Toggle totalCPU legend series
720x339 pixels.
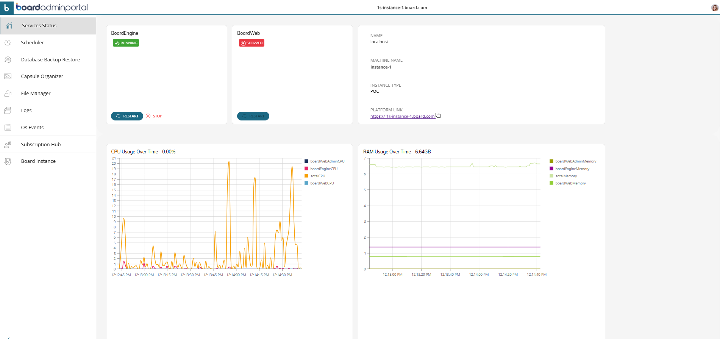[315, 176]
